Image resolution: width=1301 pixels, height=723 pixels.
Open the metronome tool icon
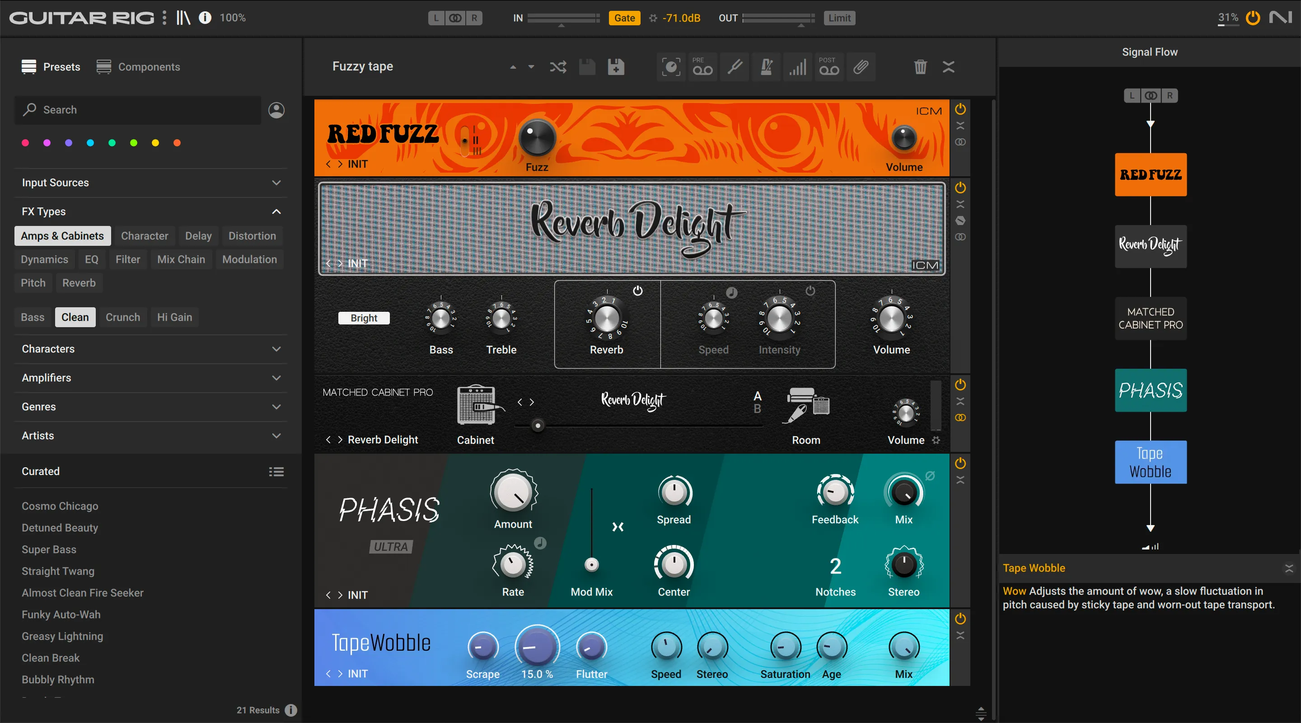pos(766,67)
